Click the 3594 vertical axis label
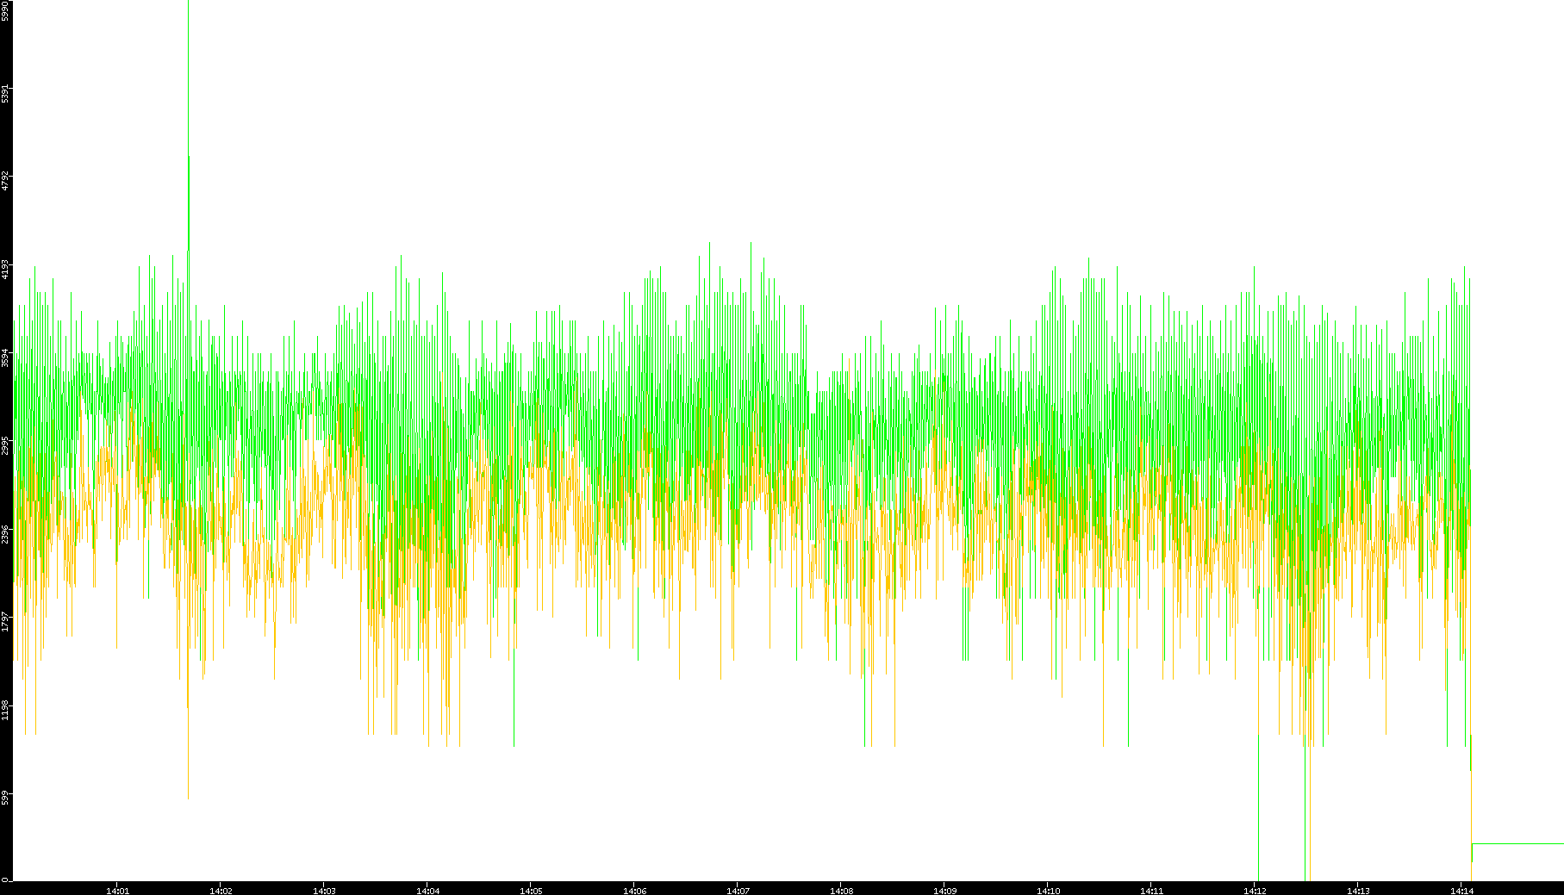 pyautogui.click(x=5, y=357)
